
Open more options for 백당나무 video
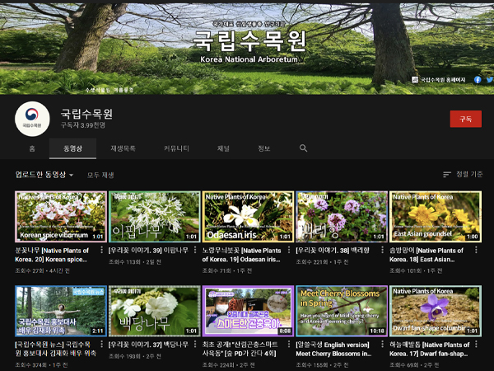[x=195, y=344]
